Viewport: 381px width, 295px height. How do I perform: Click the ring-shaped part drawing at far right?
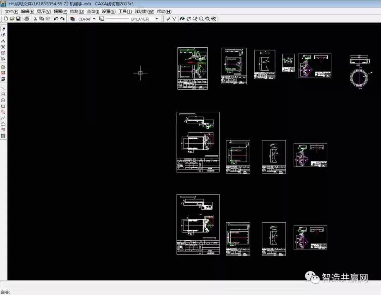tap(359, 78)
